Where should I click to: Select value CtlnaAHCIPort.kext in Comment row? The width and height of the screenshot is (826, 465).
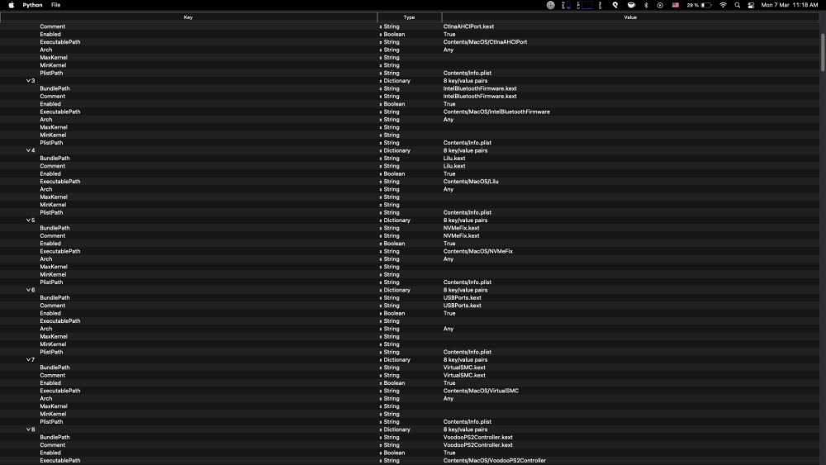coord(468,26)
